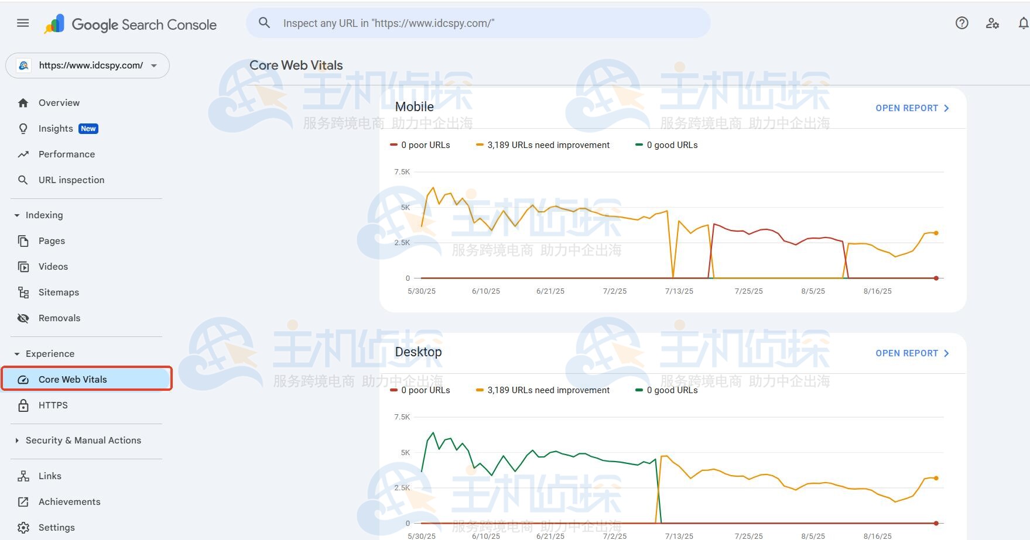This screenshot has height=540, width=1030.
Task: Toggle the poor URLs legend on Mobile chart
Action: point(420,145)
